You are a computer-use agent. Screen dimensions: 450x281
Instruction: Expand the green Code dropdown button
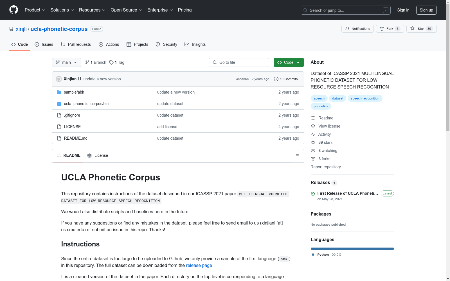289,62
